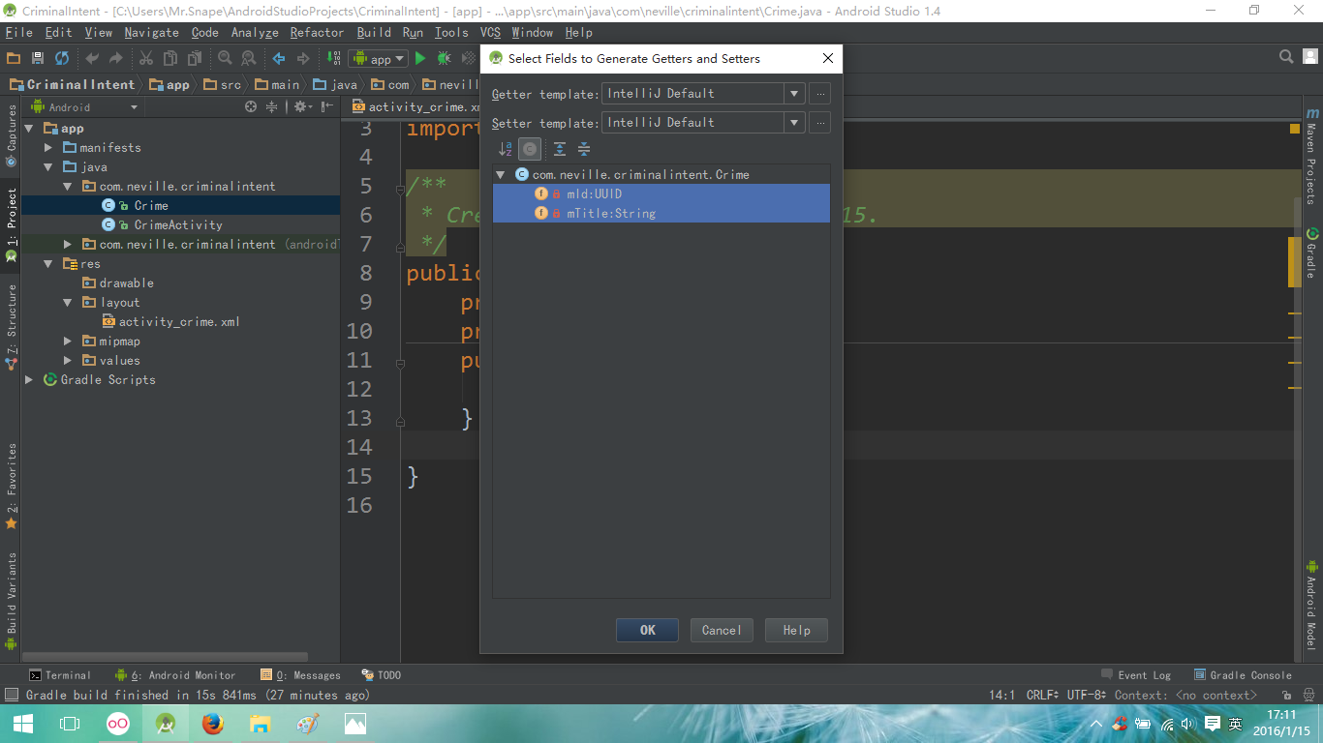
Task: Click the Project panel horizontal scrollbar
Action: click(166, 657)
